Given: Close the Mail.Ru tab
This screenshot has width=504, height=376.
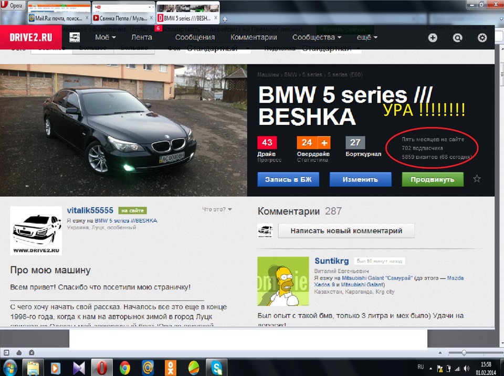Looking at the screenshot, I should (x=87, y=18).
